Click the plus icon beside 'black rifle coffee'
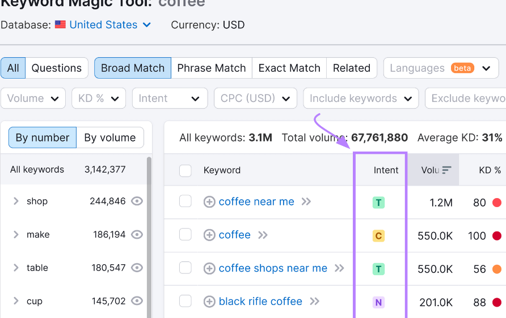The width and height of the screenshot is (506, 318). pos(209,302)
